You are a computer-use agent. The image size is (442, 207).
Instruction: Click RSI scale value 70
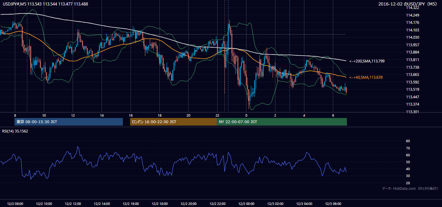click(408, 148)
